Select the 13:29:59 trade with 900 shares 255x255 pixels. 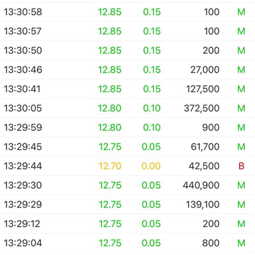(x=127, y=127)
